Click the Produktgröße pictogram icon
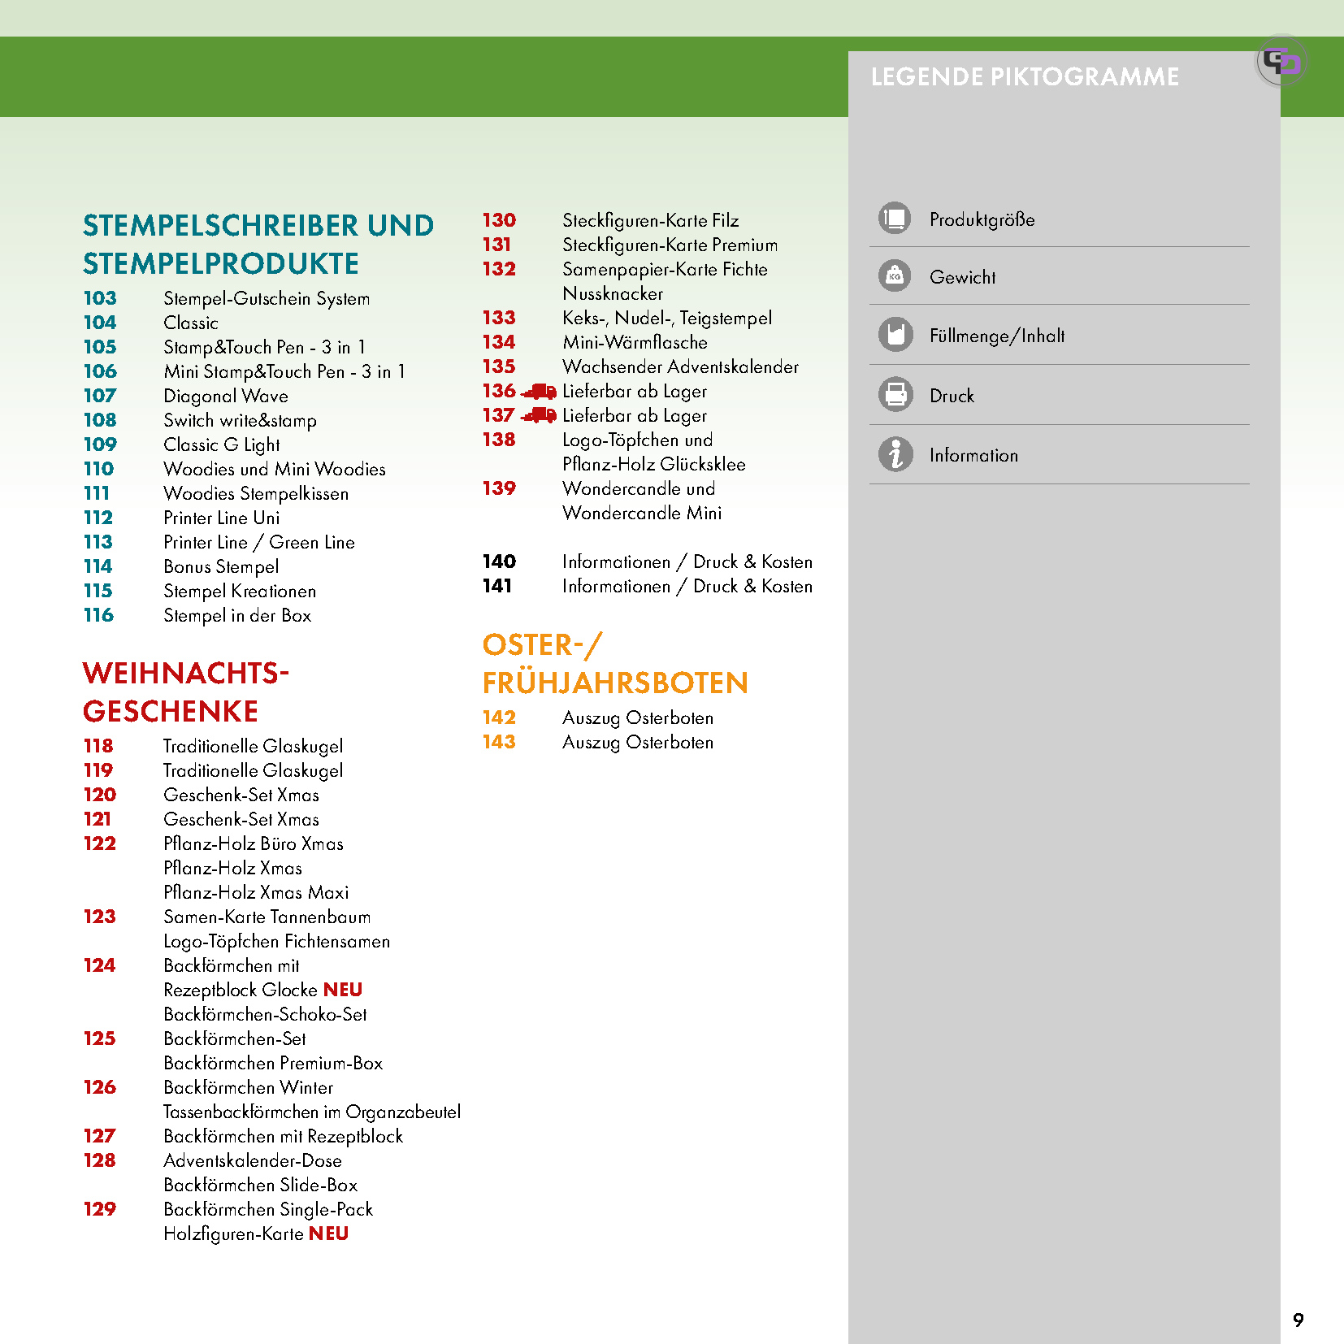Image resolution: width=1344 pixels, height=1344 pixels. click(x=895, y=218)
